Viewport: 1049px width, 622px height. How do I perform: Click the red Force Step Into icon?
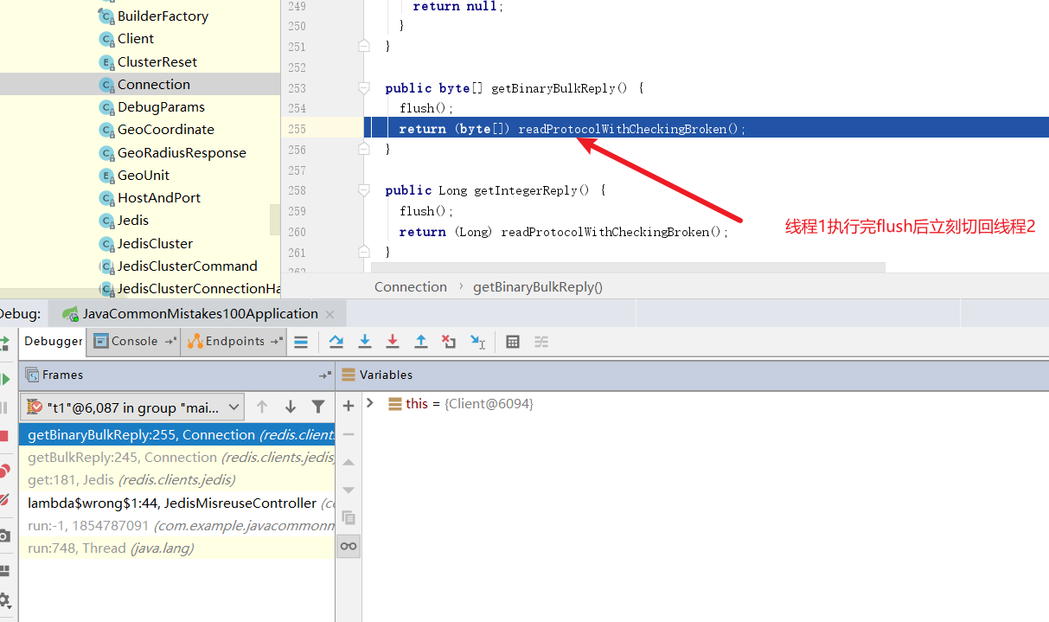point(393,342)
